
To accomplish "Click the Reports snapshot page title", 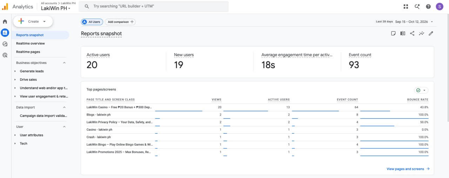I will pos(101,34).
